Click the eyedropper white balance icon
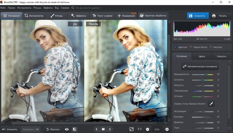The height and width of the screenshot is (133, 233). [x=211, y=104]
